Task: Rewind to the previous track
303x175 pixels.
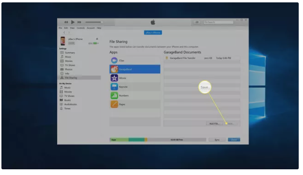Action: click(66, 22)
